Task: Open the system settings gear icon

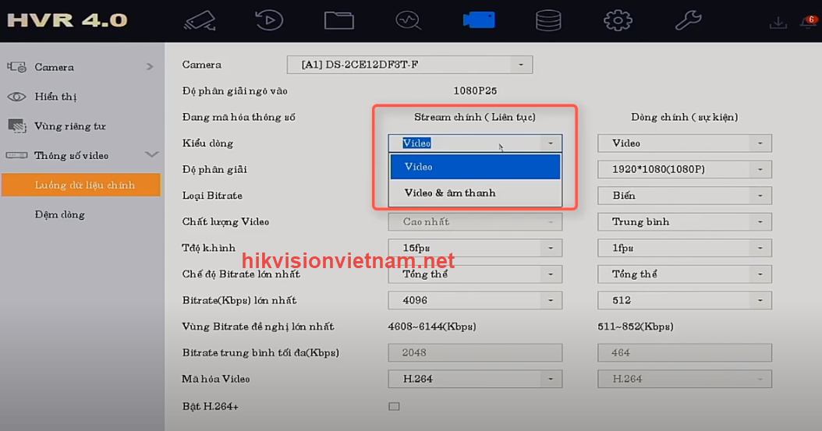Action: pos(618,19)
